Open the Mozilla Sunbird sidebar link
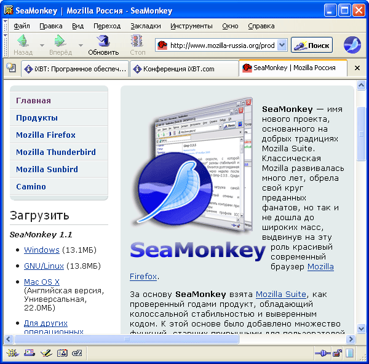Image resolution: width=369 pixels, height=364 pixels. point(47,170)
